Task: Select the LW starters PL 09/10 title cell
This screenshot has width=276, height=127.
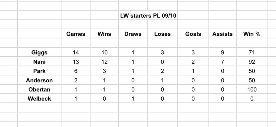Action: point(148,15)
